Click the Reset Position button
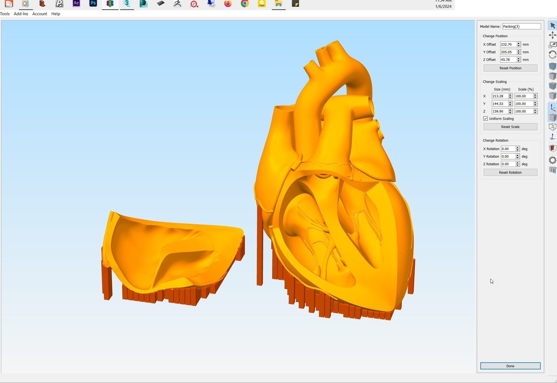This screenshot has height=383, width=557. click(x=510, y=68)
